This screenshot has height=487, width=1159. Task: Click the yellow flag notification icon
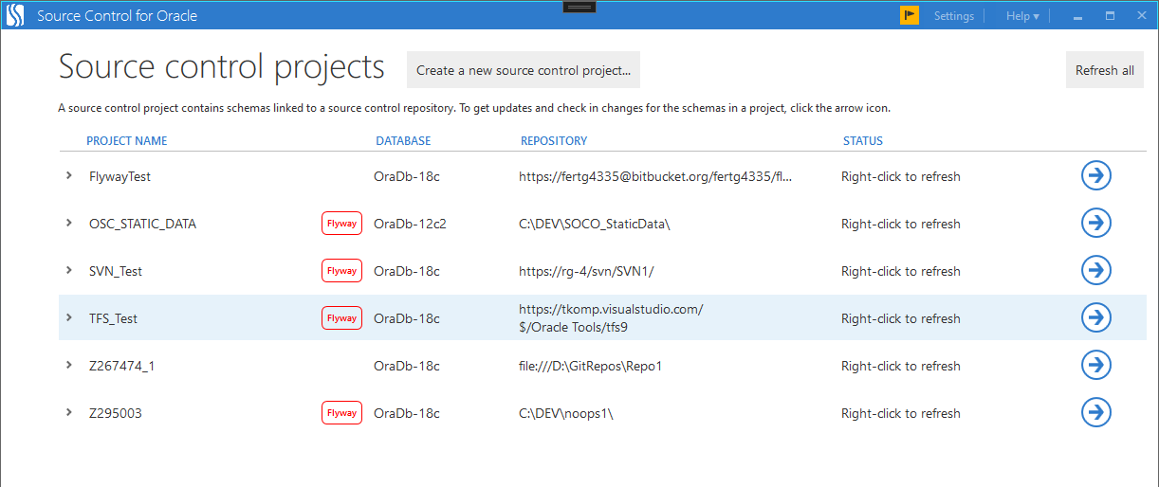point(909,16)
